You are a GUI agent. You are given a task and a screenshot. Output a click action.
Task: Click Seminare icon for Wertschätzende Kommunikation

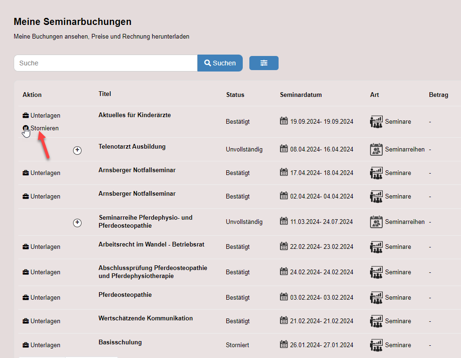376,321
